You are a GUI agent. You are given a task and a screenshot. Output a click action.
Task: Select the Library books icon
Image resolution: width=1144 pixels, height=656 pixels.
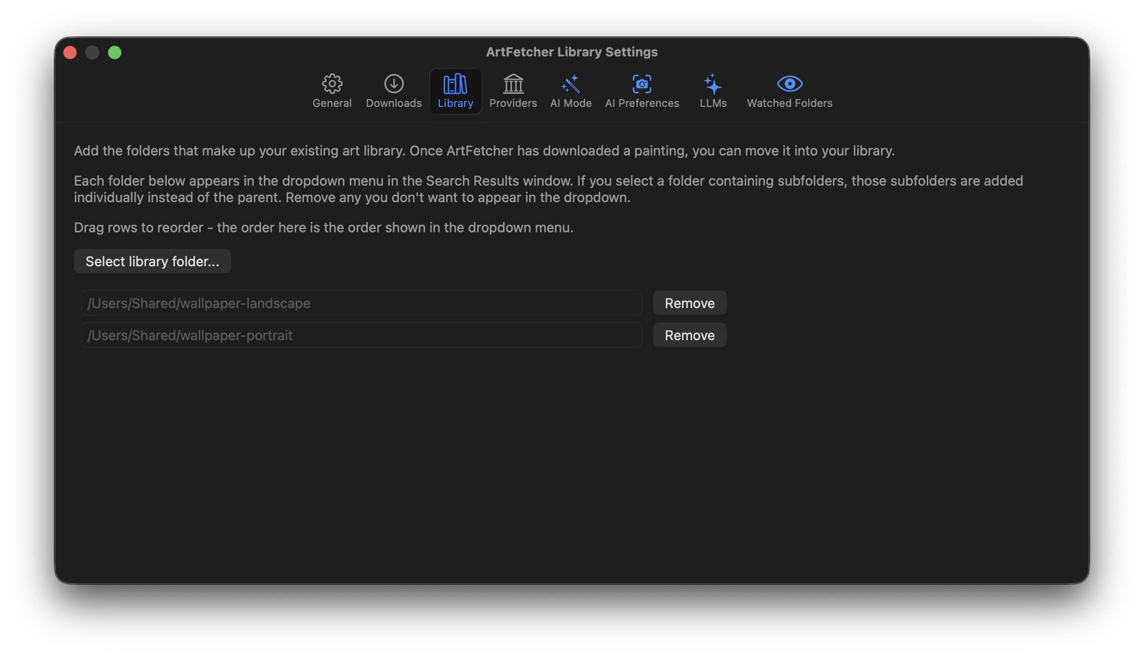pyautogui.click(x=455, y=84)
